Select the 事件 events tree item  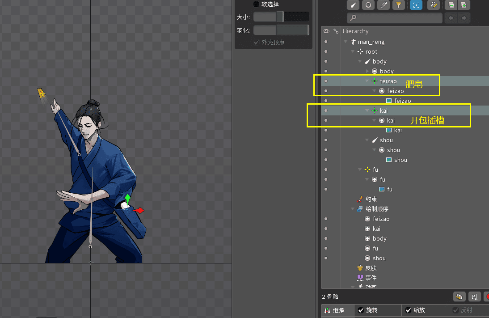tap(371, 278)
